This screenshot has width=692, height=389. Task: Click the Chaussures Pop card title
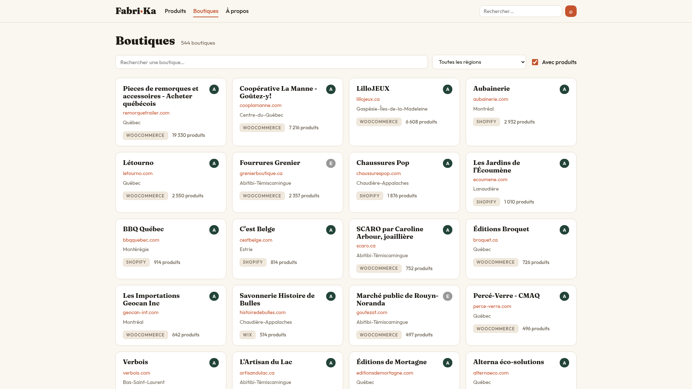(x=383, y=163)
